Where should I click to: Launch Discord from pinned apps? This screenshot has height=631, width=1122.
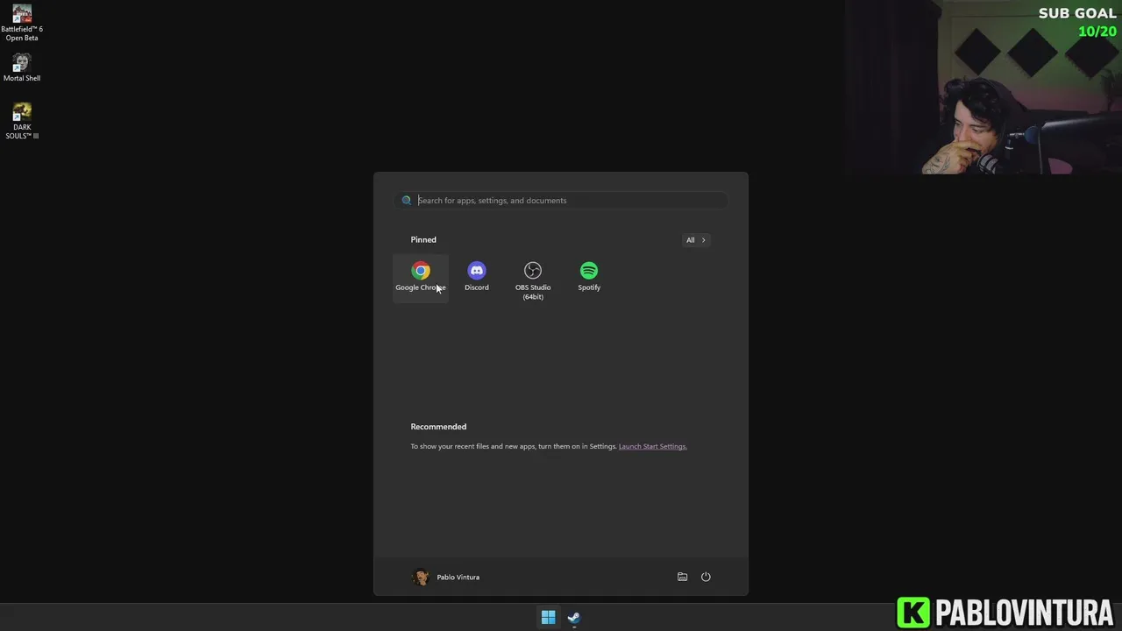[x=477, y=277]
